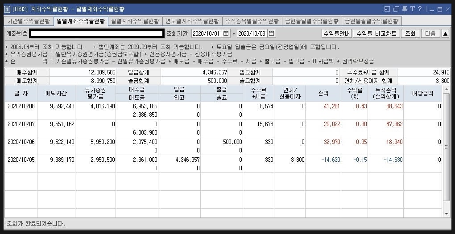The height and width of the screenshot is (234, 455).
Task: Click the 12,889,585 total buy value
Action: (x=102, y=73)
